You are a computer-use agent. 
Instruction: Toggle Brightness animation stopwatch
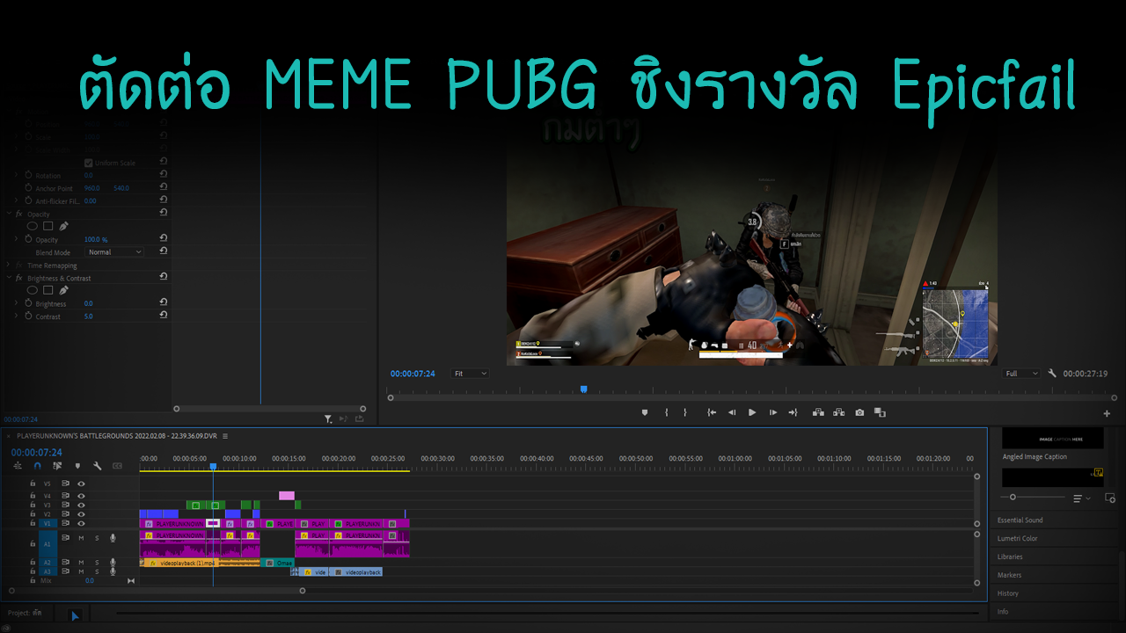(28, 303)
